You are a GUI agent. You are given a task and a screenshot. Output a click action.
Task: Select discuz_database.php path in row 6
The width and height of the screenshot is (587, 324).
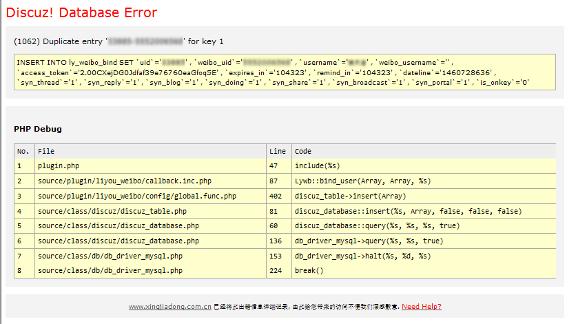150,241
